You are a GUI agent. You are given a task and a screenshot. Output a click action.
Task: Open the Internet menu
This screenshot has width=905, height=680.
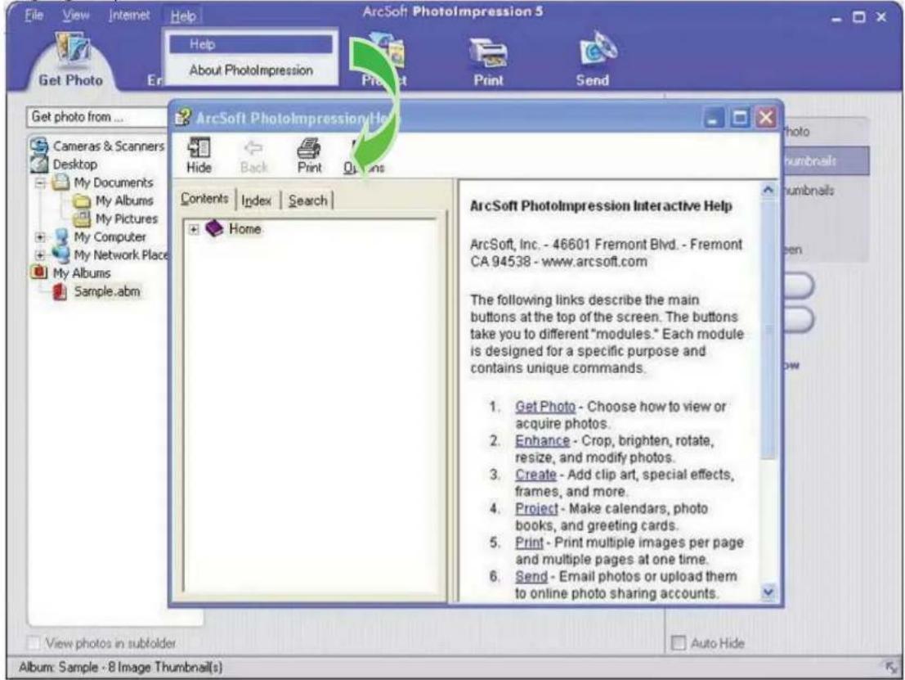(x=129, y=16)
